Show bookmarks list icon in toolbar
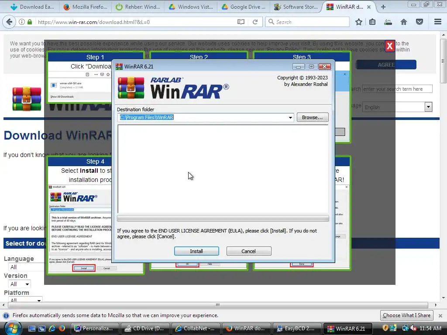The height and width of the screenshot is (335, 447). (x=372, y=22)
